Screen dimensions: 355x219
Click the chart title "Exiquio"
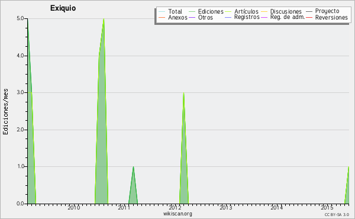click(x=63, y=8)
